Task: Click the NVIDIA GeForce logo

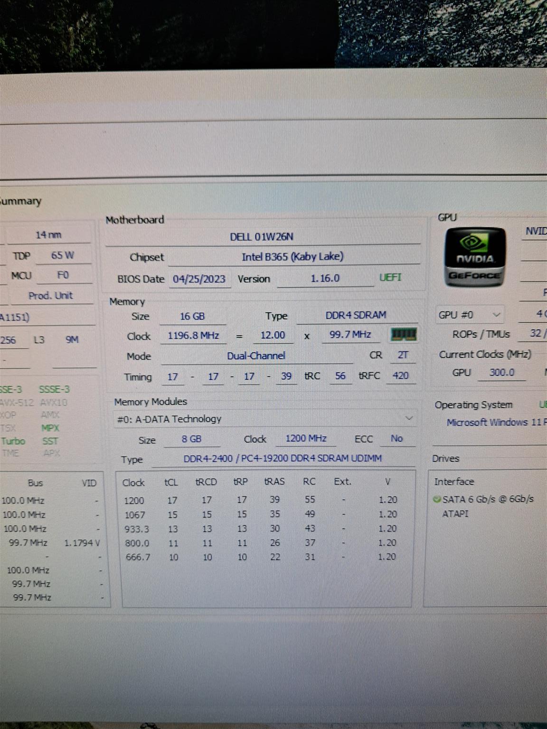Action: tap(475, 257)
